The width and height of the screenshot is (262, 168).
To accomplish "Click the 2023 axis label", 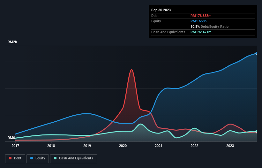I will tap(230, 146).
